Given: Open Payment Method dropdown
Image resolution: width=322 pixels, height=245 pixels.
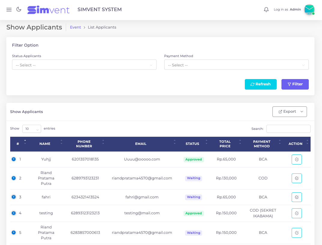Looking at the screenshot, I should (x=236, y=65).
